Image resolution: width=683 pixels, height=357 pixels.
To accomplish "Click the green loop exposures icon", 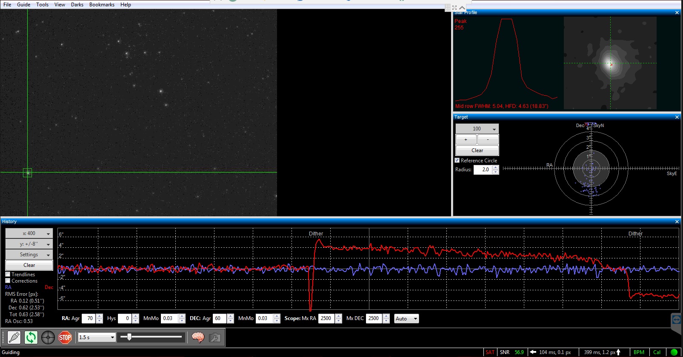I will 31,337.
